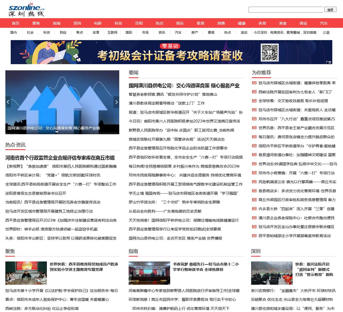The height and width of the screenshot is (312, 343).
Task: Click the szonline 深圳热线 logo
Action: click(27, 10)
